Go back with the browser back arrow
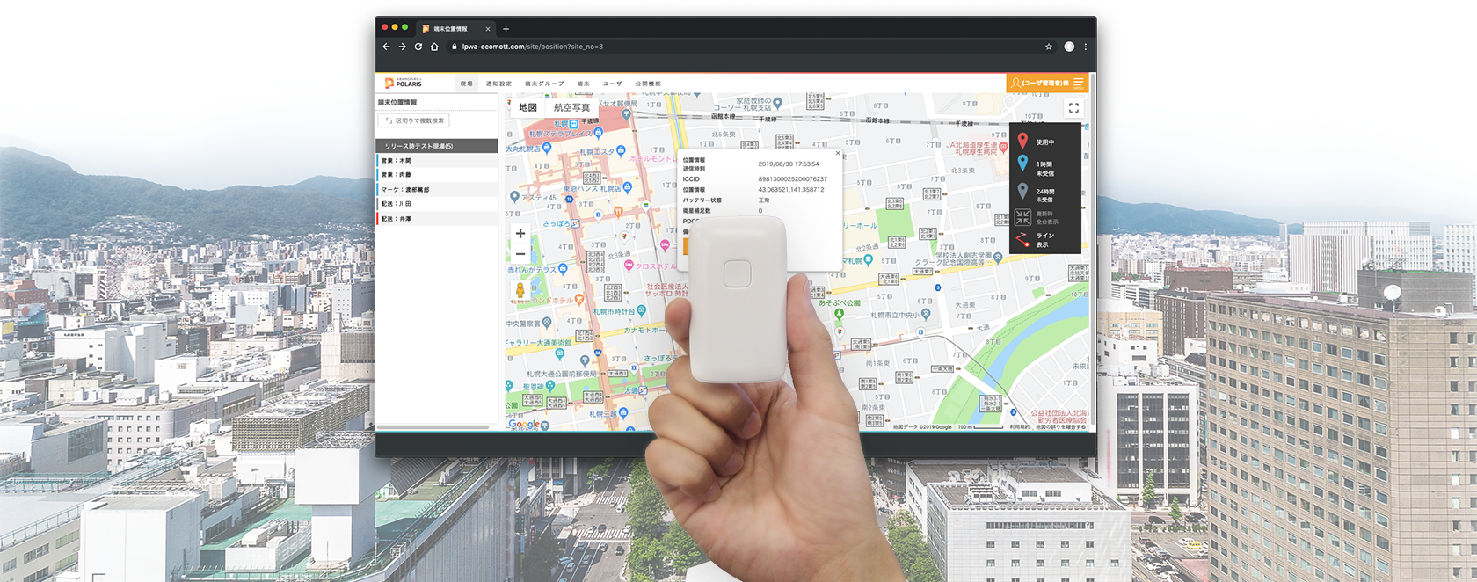1477x582 pixels. coord(386,47)
